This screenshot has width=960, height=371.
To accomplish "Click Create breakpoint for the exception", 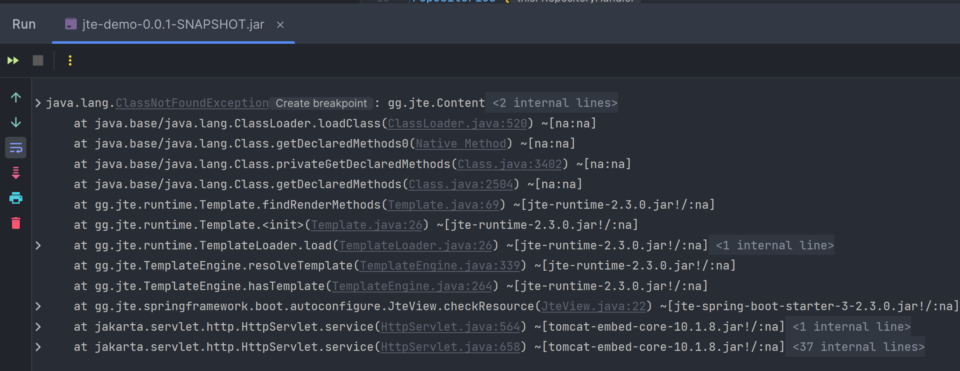I will click(x=321, y=103).
